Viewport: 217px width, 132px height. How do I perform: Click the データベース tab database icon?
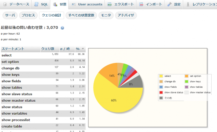tap(5, 4)
